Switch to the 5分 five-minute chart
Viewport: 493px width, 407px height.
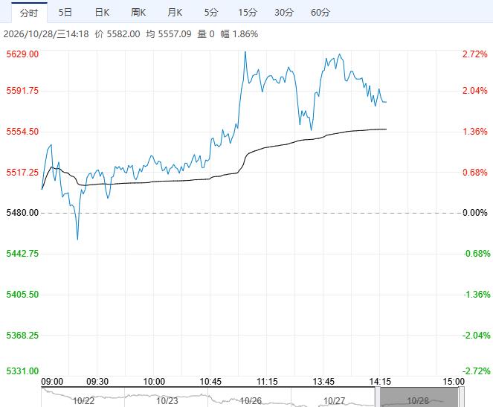coord(211,13)
